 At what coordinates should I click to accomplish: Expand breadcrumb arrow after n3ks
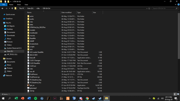click(41, 8)
